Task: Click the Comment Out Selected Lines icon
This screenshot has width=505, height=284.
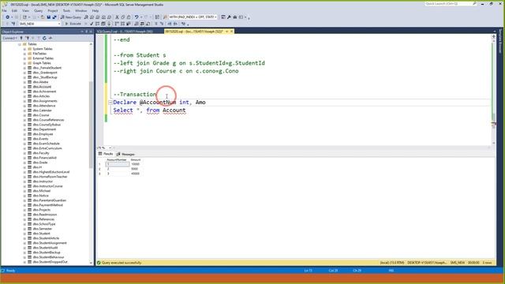Action: coord(156,24)
